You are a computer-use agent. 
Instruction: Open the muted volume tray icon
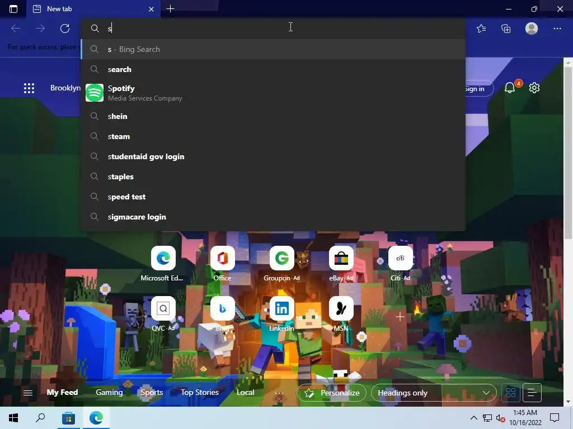click(x=501, y=418)
